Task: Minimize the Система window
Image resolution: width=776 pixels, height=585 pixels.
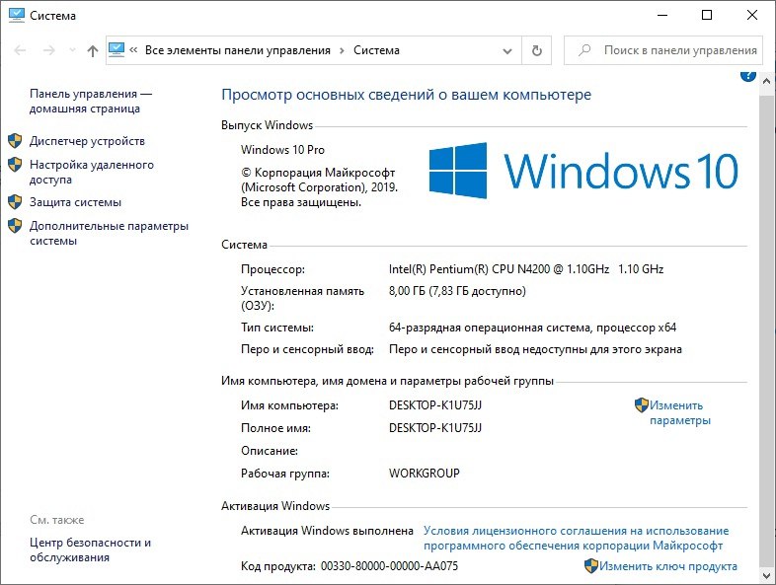Action: 662,16
